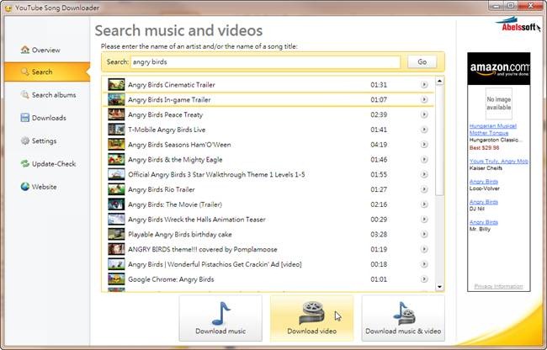
Task: Click the 04:19 duration of Seasons Ham'O'Ween
Action: pyautogui.click(x=379, y=145)
